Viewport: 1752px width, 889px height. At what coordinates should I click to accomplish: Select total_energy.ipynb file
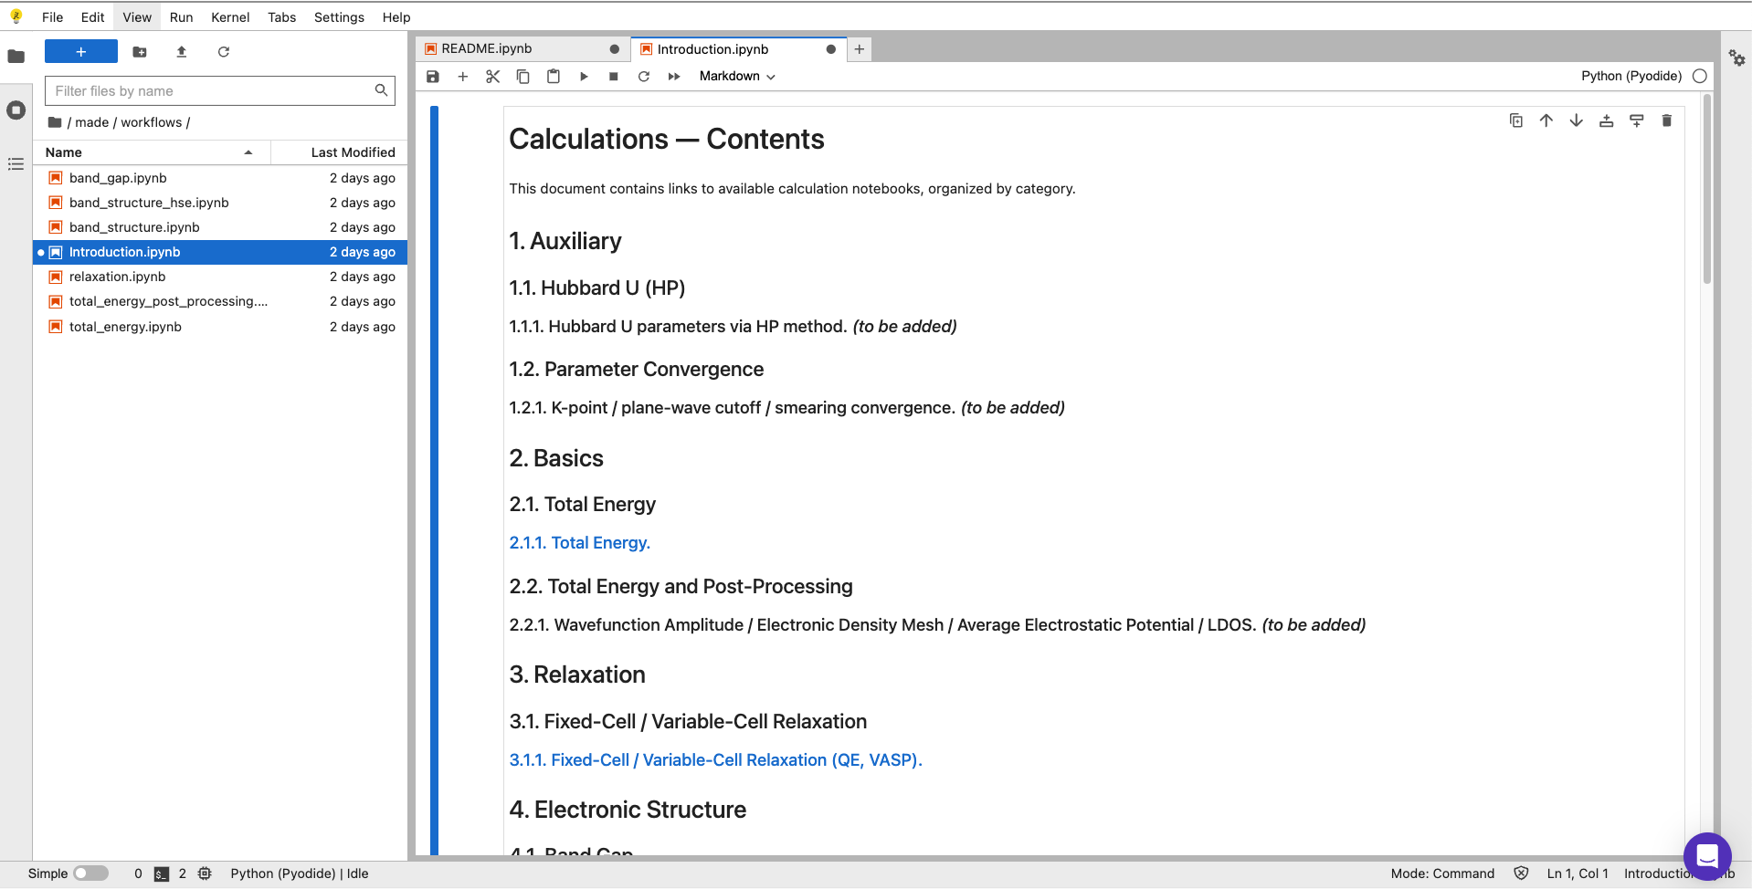pos(220,327)
